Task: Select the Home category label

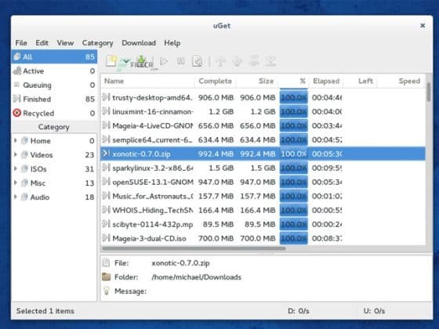Action: tap(40, 141)
